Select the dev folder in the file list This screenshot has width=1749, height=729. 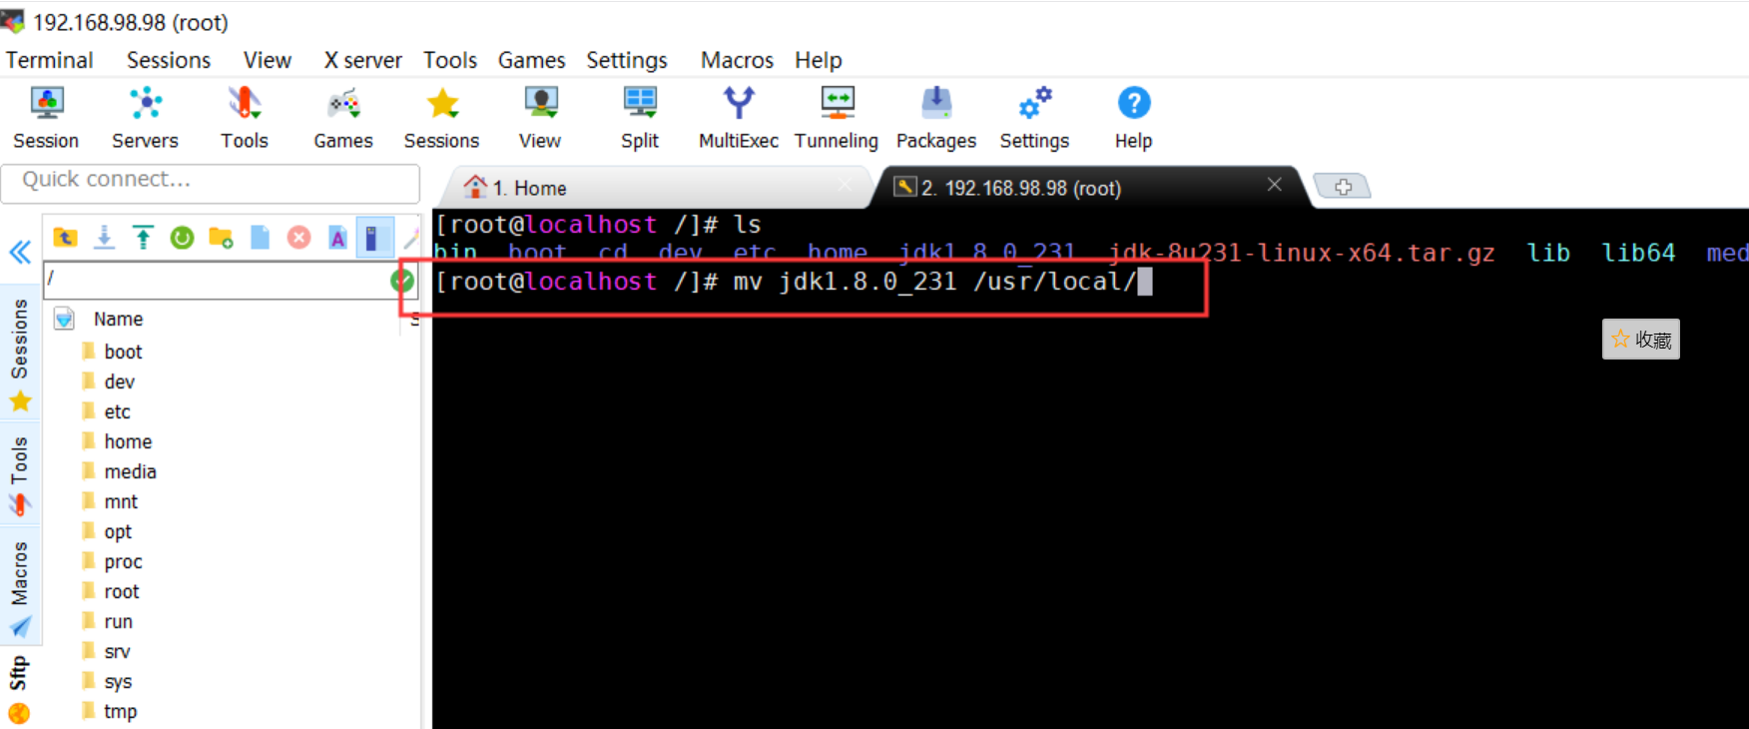click(119, 381)
